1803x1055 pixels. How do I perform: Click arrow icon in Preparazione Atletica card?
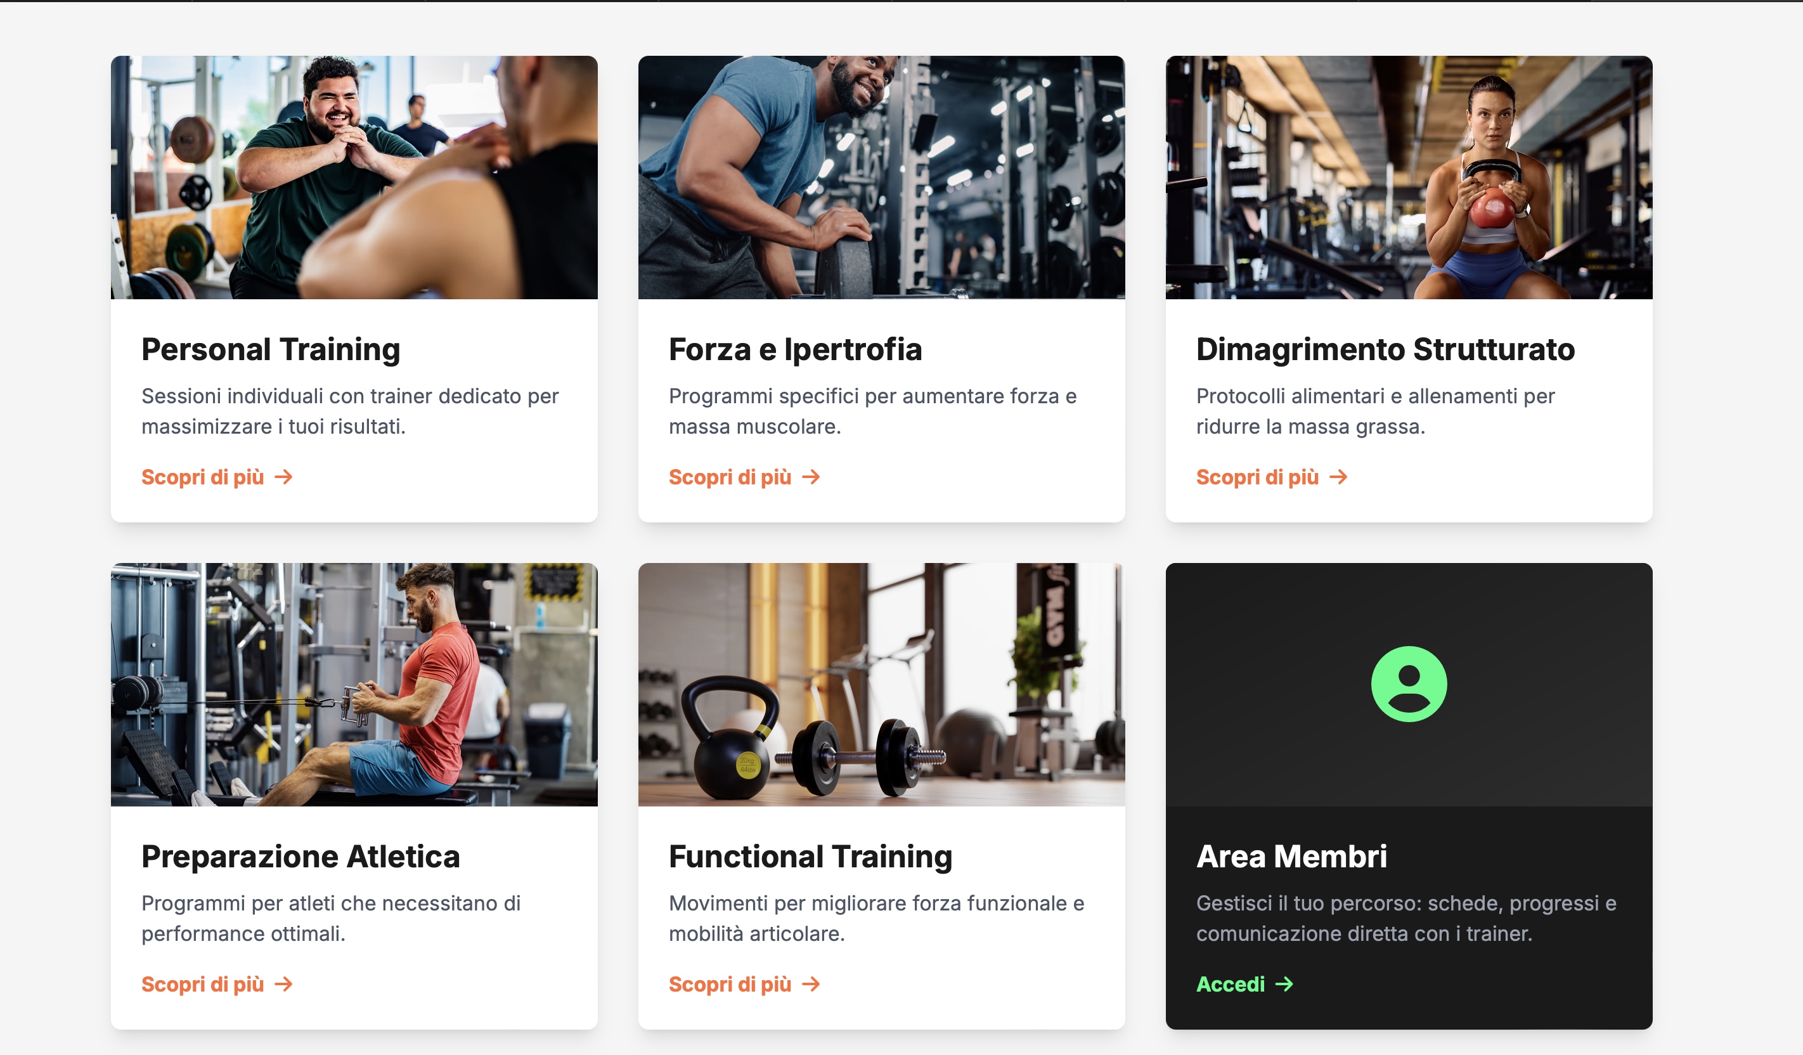coord(283,983)
